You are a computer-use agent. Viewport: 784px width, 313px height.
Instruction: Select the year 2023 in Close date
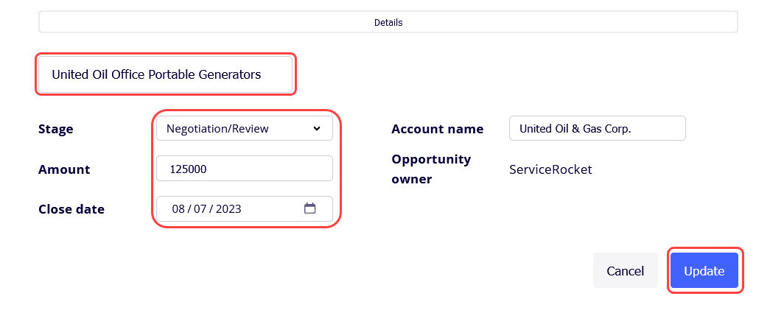[228, 209]
